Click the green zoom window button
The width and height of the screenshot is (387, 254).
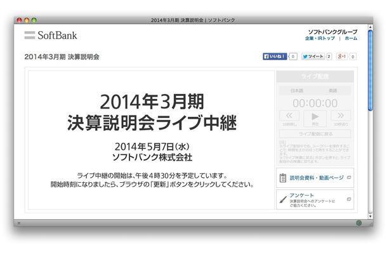click(34, 20)
